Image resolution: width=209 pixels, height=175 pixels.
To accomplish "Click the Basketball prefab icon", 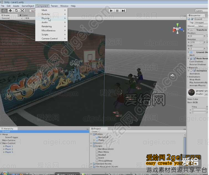I will (x=97, y=137).
